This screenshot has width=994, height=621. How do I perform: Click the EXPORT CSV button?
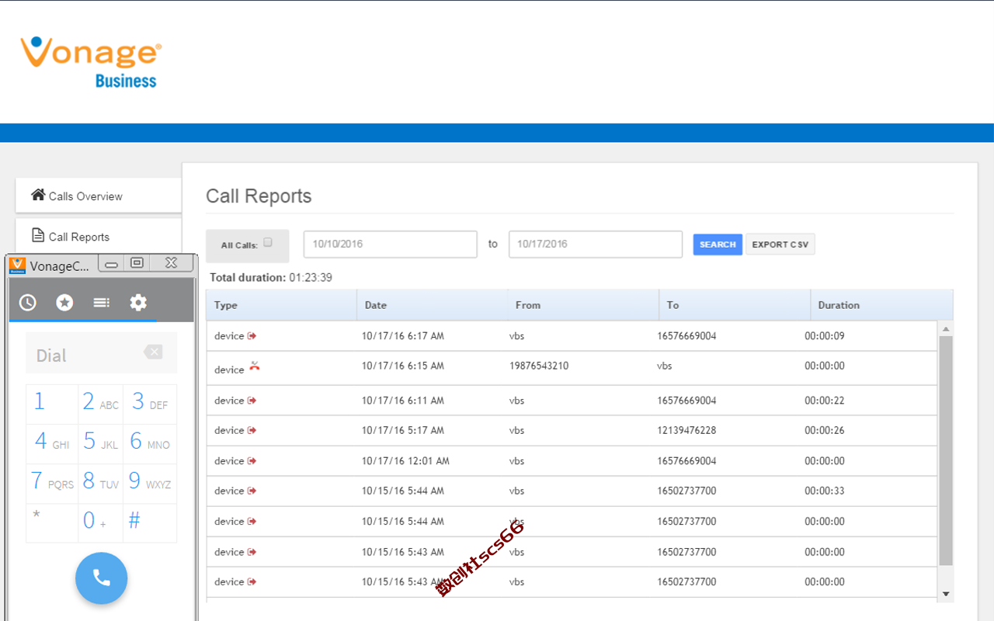click(780, 245)
